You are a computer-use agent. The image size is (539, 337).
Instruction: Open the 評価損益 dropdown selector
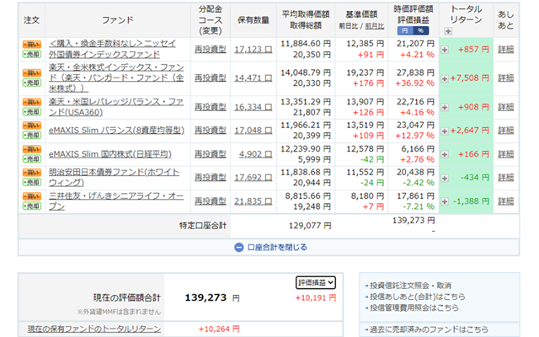point(316,283)
